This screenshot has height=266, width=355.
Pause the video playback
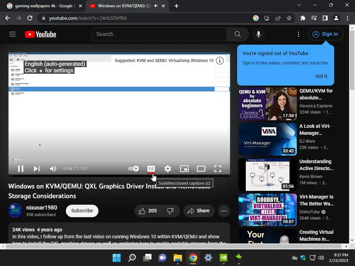20,169
